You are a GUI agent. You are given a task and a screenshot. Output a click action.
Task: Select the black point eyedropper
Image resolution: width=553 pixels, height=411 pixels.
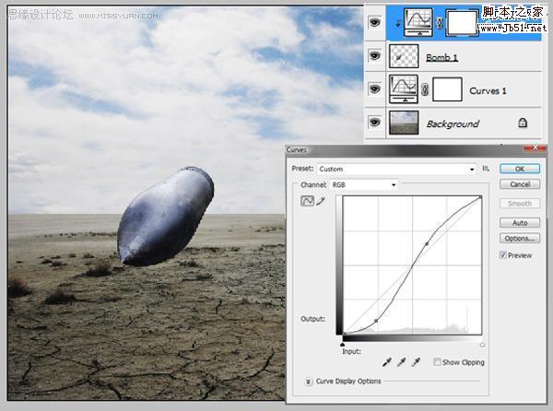[387, 362]
